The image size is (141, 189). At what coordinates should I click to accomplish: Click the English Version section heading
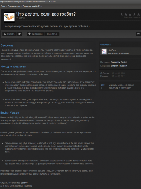point(10,113)
